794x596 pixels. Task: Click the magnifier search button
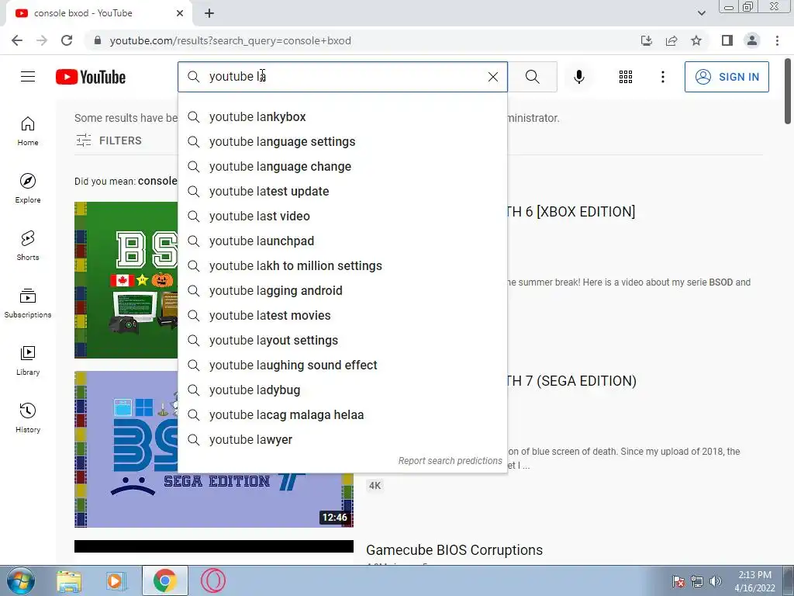click(532, 77)
